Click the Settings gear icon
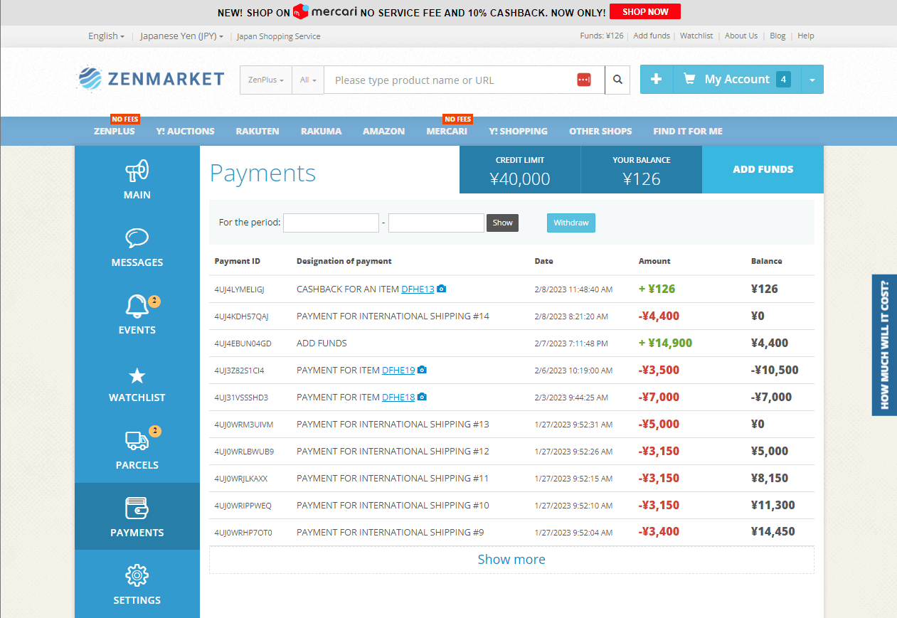Viewport: 897px width, 618px height. coord(137,575)
